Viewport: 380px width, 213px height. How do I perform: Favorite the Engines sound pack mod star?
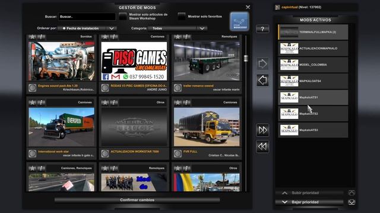pyautogui.click(x=32, y=37)
